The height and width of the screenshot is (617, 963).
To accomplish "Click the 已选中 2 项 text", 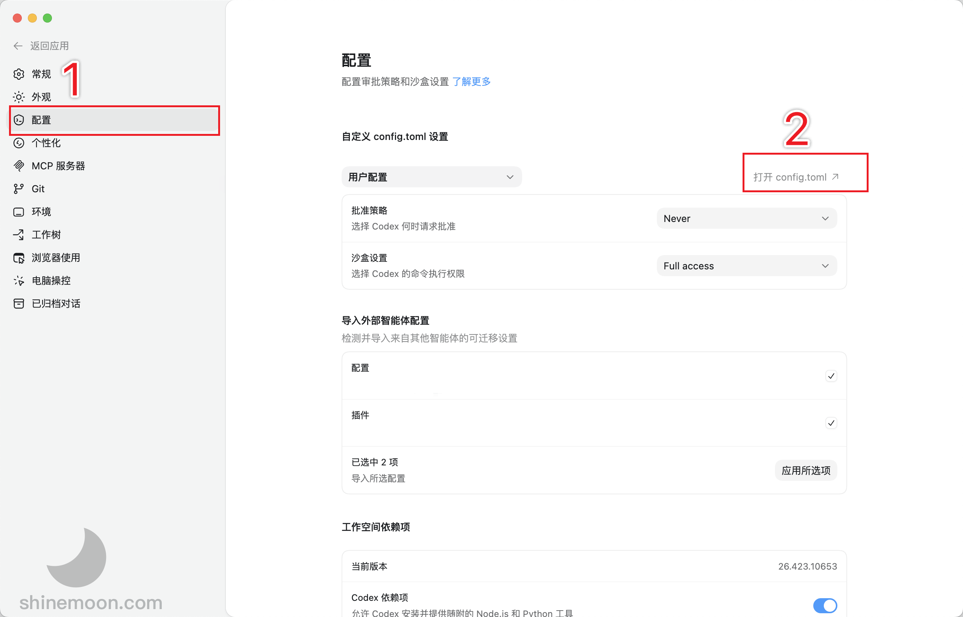I will 375,462.
